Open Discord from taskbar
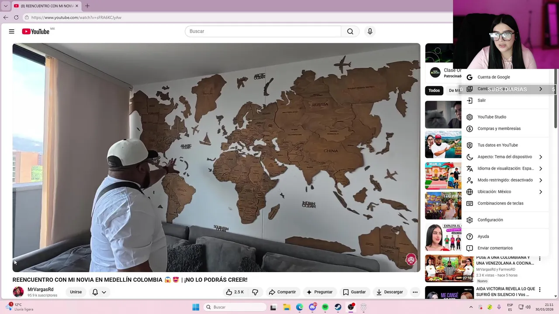The height and width of the screenshot is (314, 559). [312, 307]
